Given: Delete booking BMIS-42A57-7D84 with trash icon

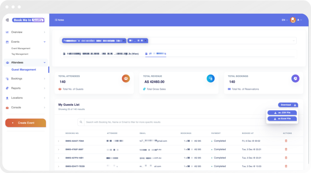Looking at the screenshot, I should pos(286,141).
